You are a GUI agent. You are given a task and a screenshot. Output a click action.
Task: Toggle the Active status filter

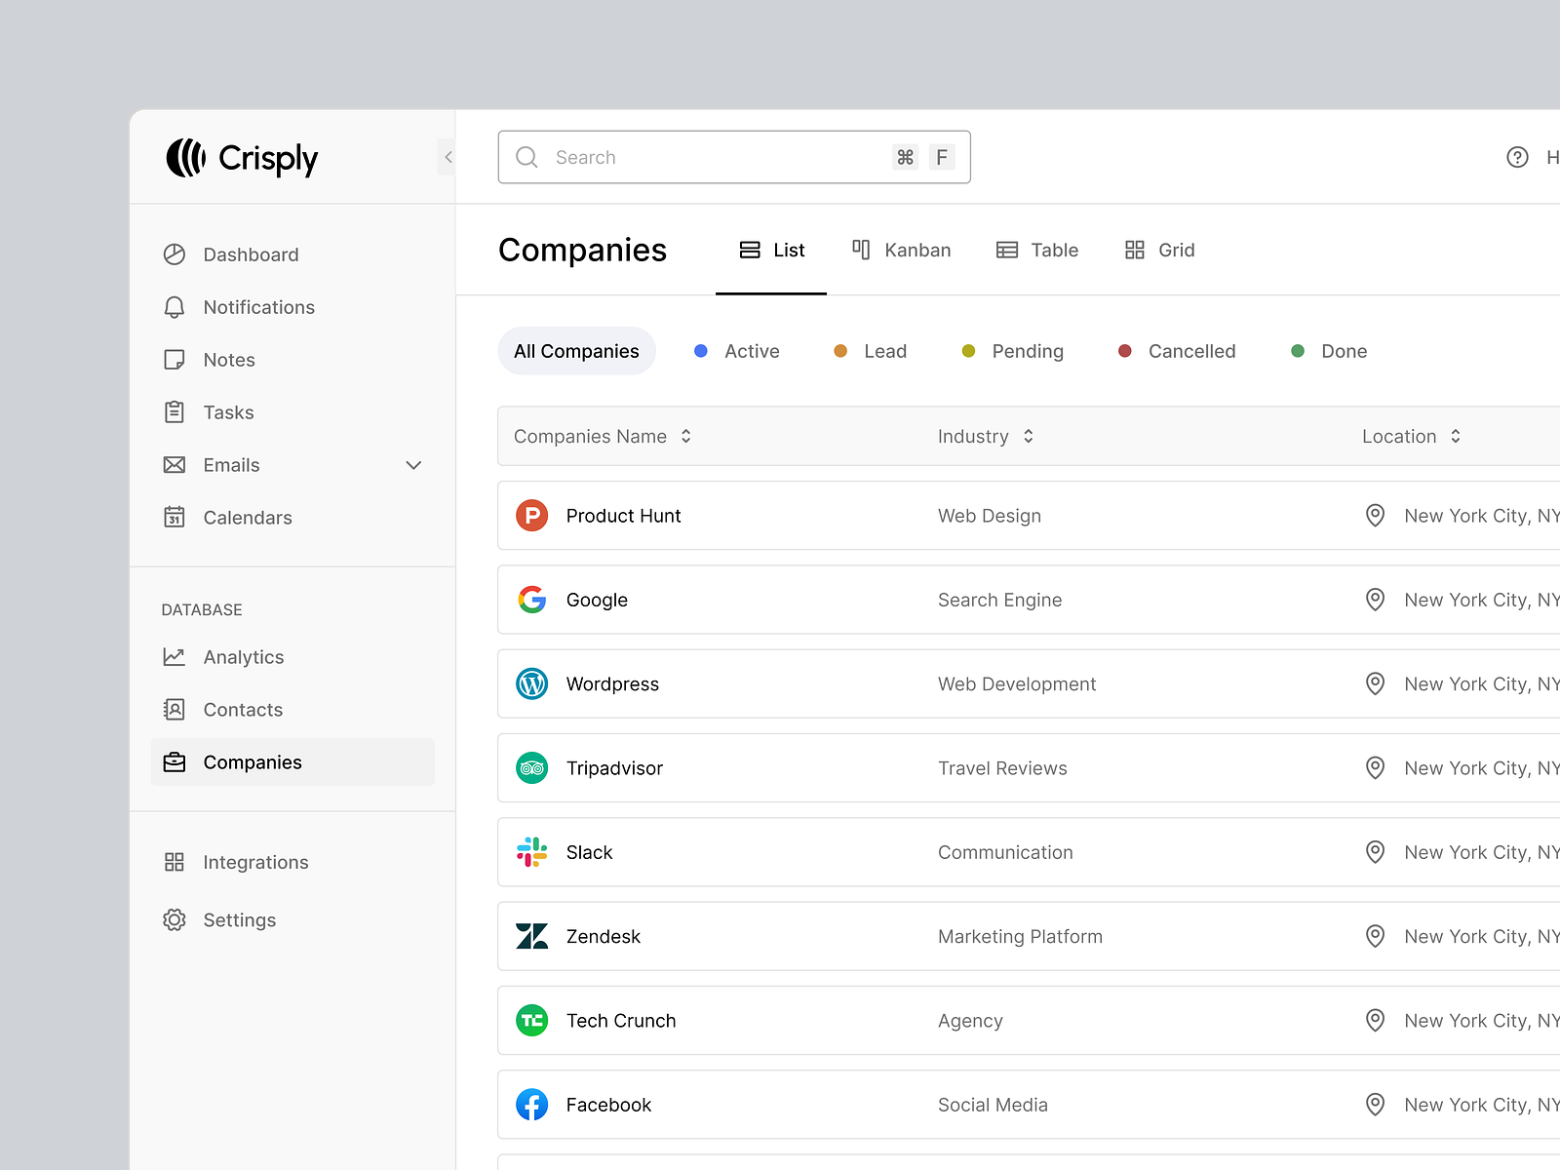pos(737,351)
